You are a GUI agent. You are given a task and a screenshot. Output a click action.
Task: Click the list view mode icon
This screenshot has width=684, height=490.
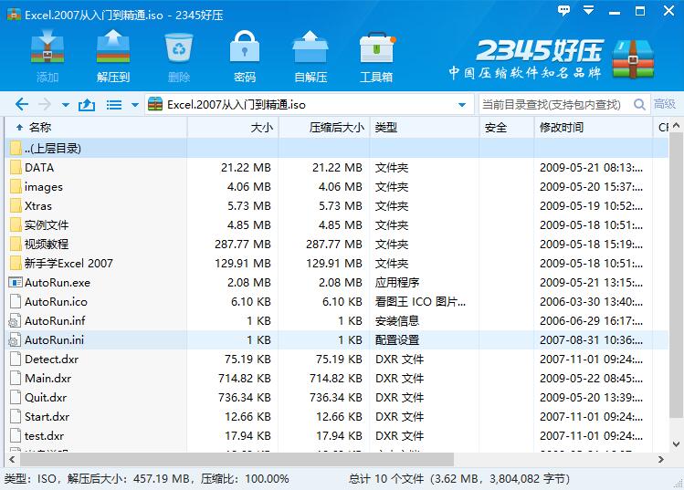pos(114,105)
